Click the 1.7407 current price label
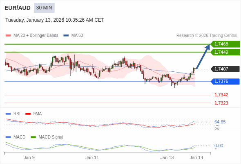Screen dimensions: 241x164 [225, 69]
